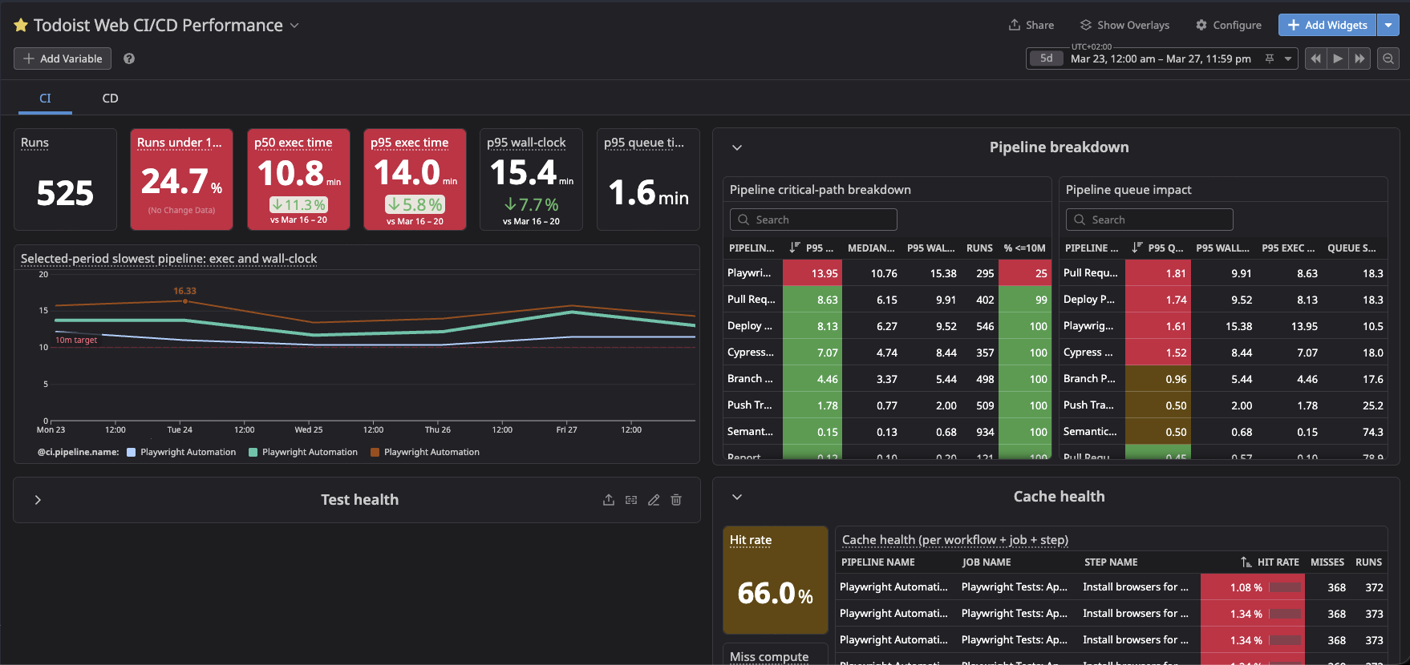Click the Add Variable button
This screenshot has height=665, width=1410.
(x=63, y=58)
